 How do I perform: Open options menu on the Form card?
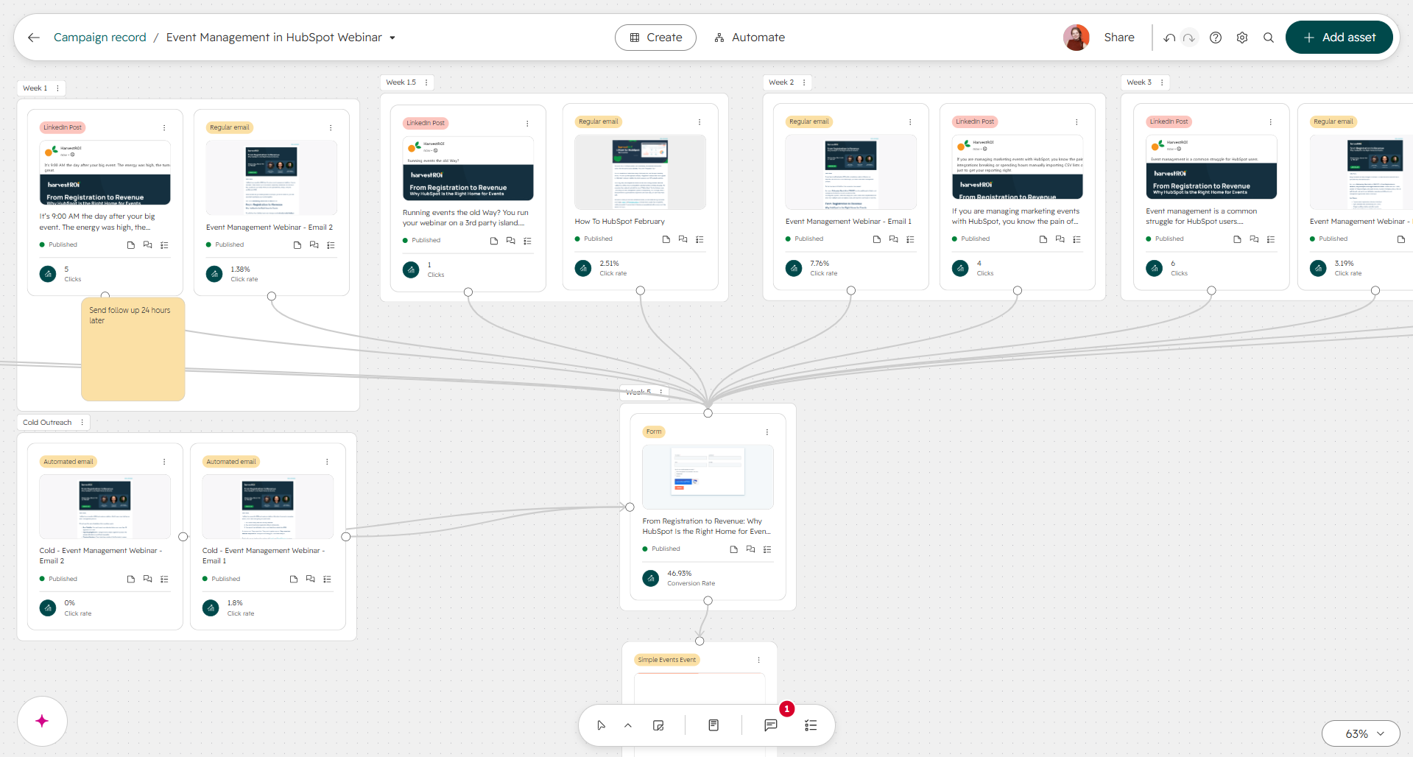(x=767, y=432)
